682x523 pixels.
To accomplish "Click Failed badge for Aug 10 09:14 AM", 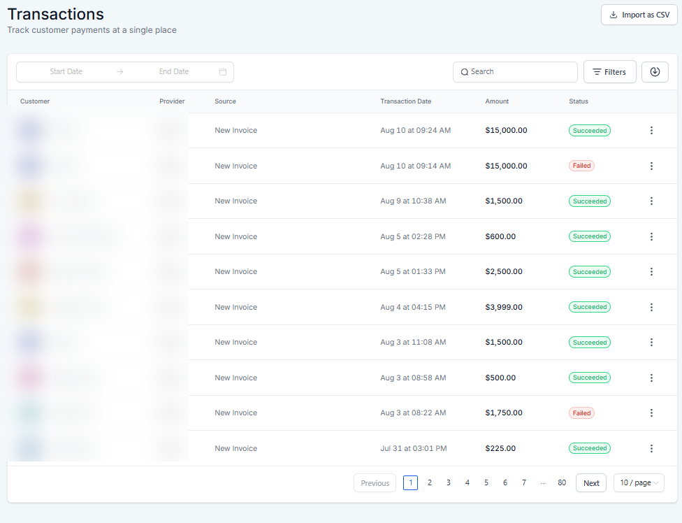I will 581,166.
